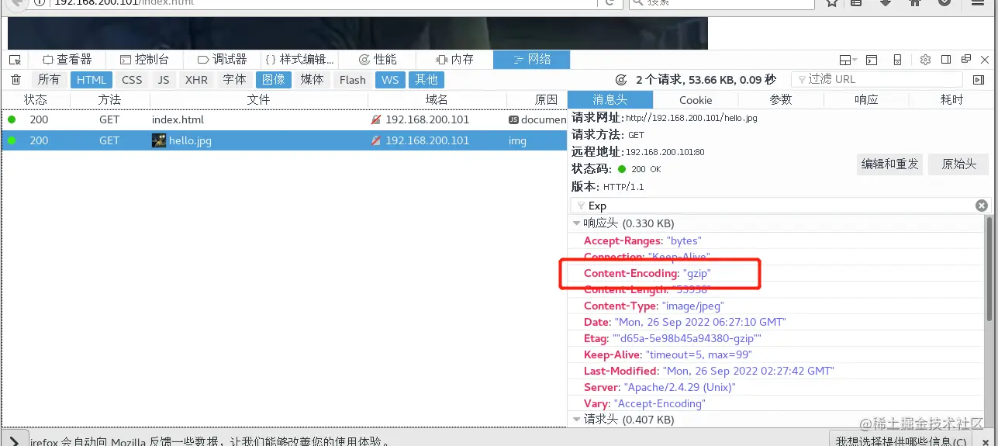Toggle the WS request filter
Viewport: 998px width, 446px height.
click(x=391, y=80)
